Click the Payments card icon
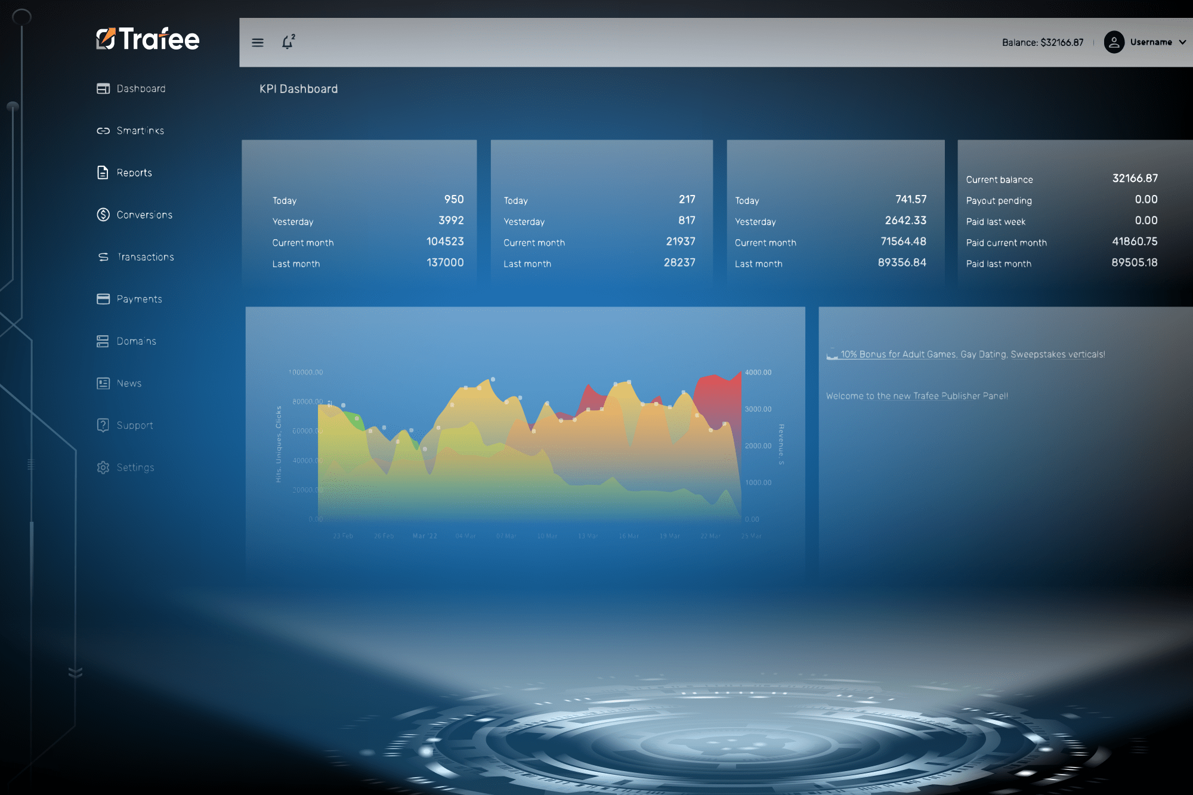 point(103,299)
